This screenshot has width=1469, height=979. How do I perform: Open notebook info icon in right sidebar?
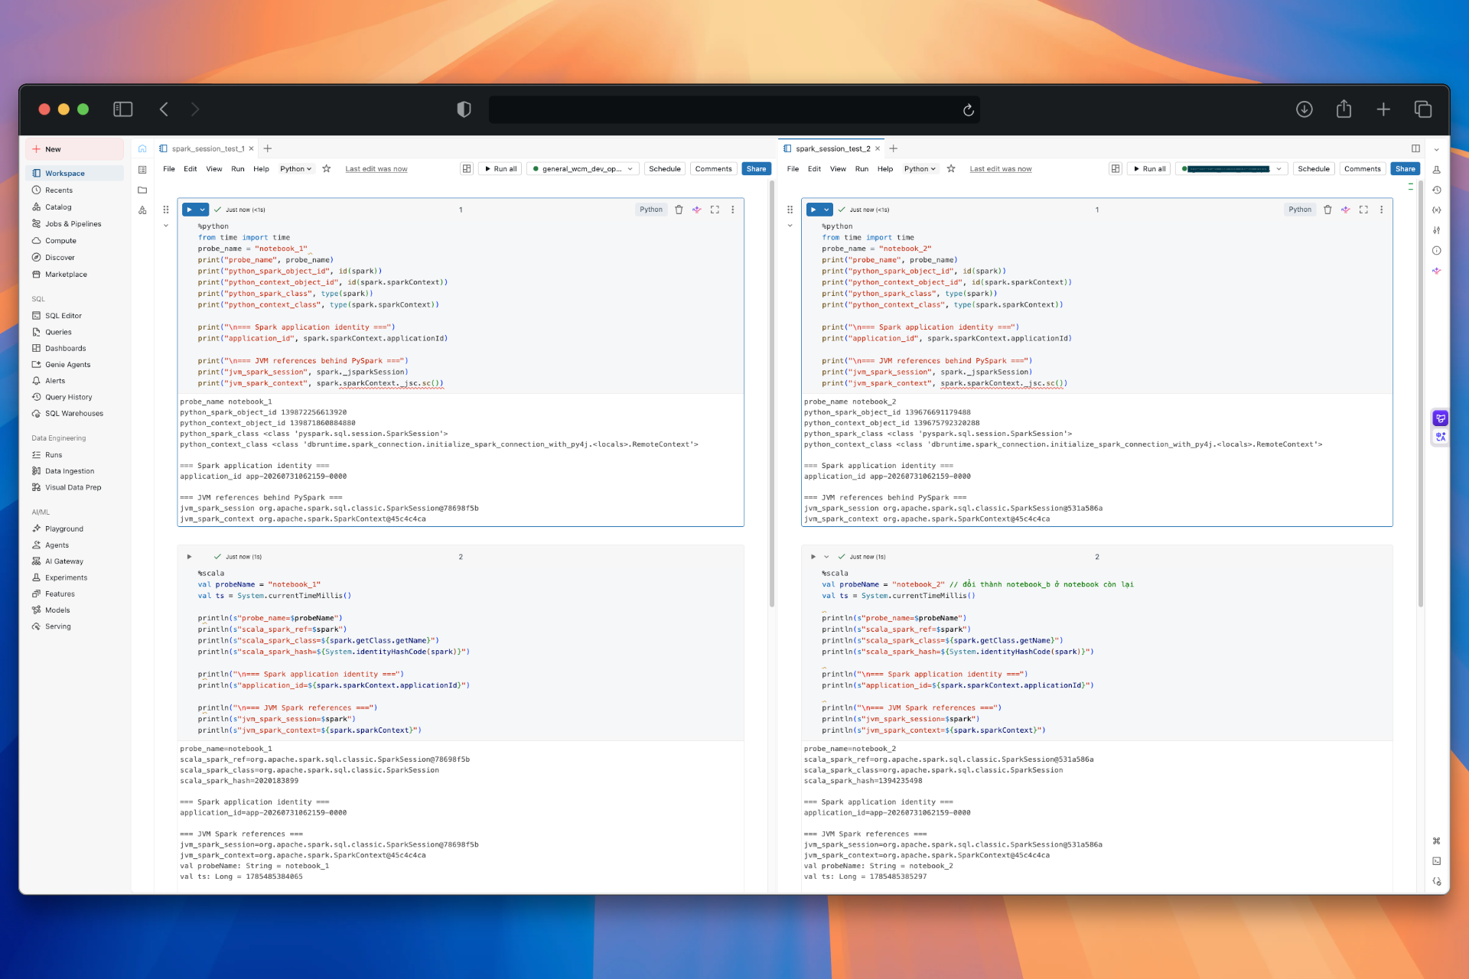coord(1437,251)
